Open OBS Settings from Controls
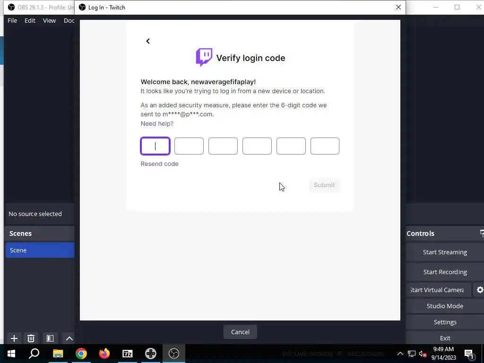This screenshot has width=484, height=363. pyautogui.click(x=445, y=322)
